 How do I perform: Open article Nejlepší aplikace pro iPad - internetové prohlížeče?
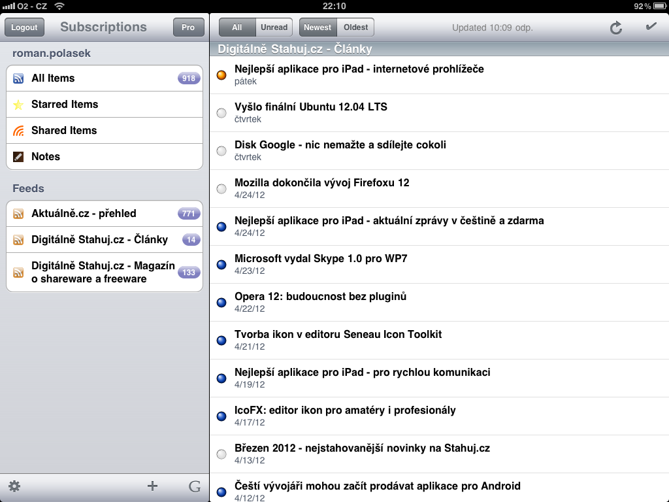point(440,75)
